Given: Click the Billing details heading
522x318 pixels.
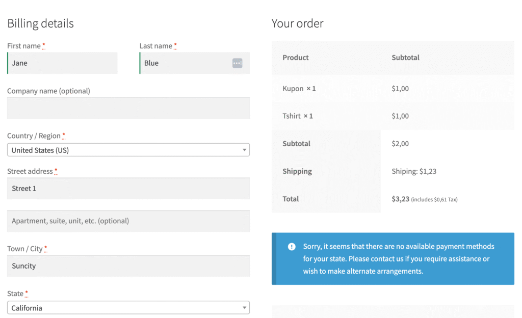Looking at the screenshot, I should click(40, 23).
